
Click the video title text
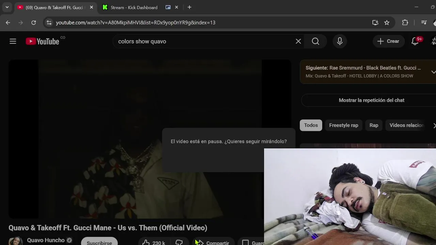pos(108,228)
